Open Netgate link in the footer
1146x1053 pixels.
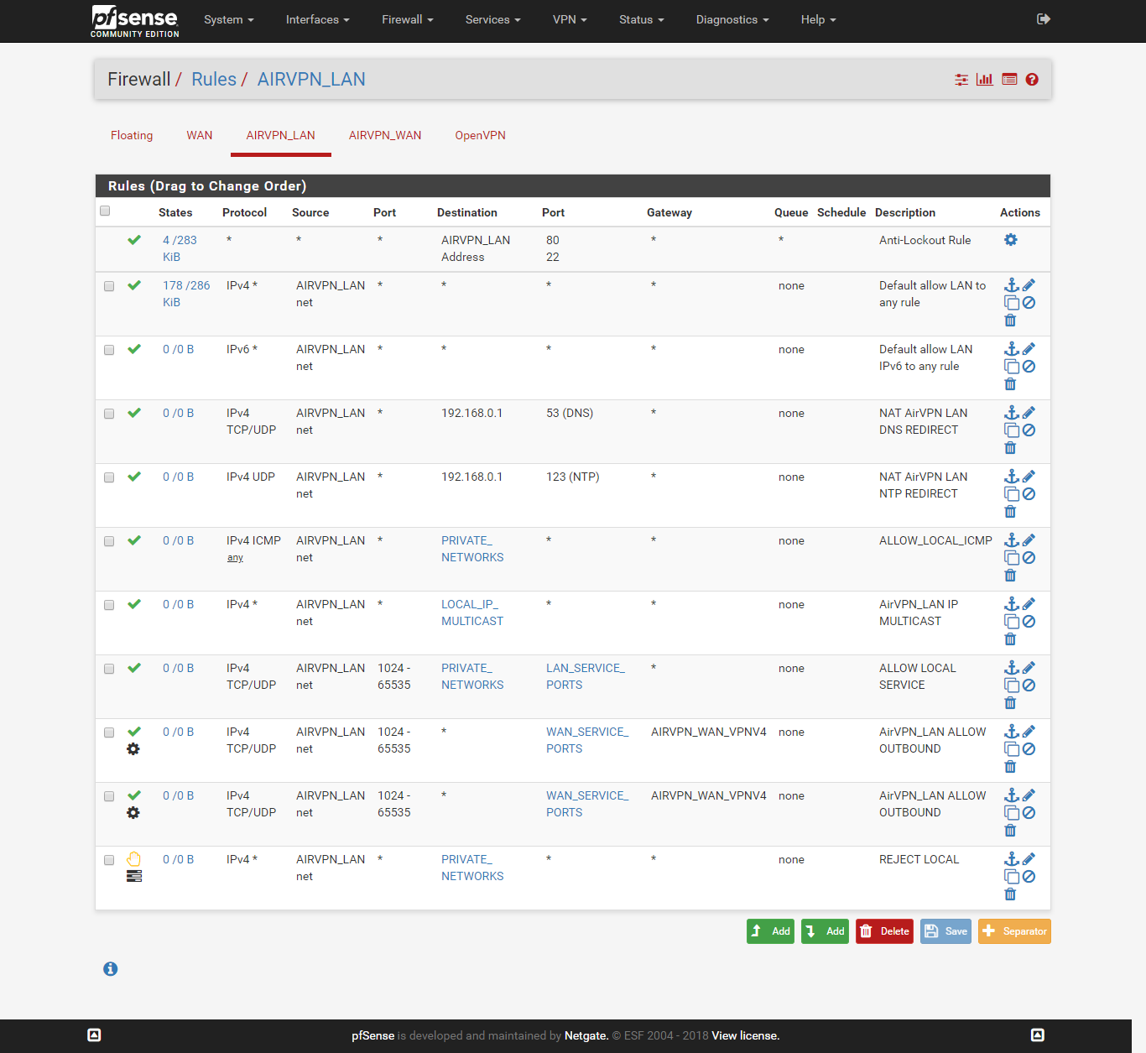[x=586, y=1036]
